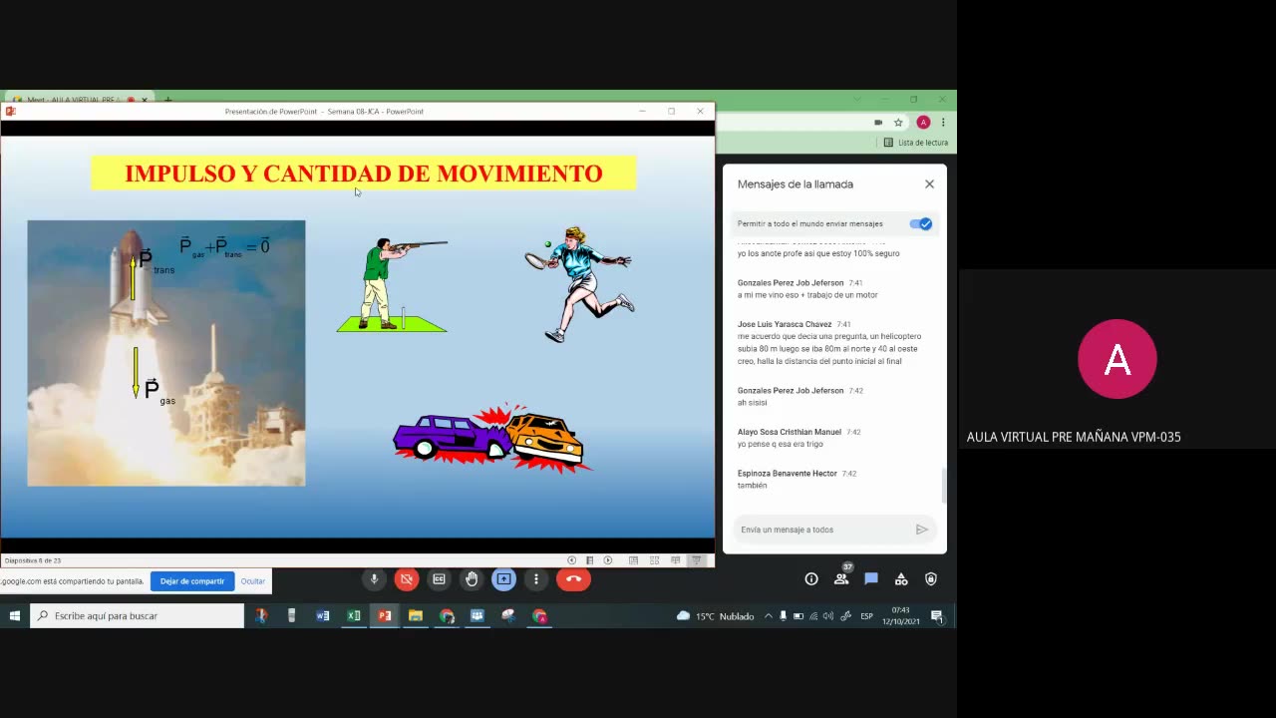The image size is (1276, 718).
Task: Click message 'ah sisisi' in chat
Action: click(x=753, y=403)
